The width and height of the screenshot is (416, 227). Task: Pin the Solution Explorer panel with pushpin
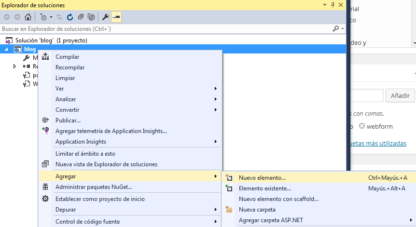pos(333,4)
